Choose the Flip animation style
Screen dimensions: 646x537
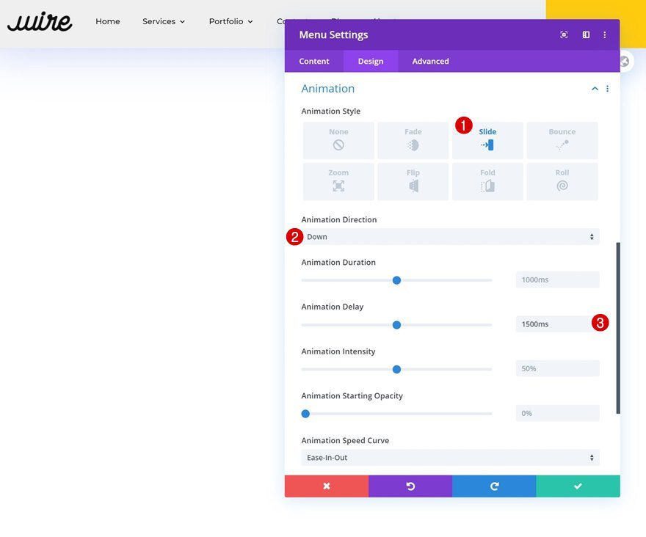pyautogui.click(x=413, y=181)
